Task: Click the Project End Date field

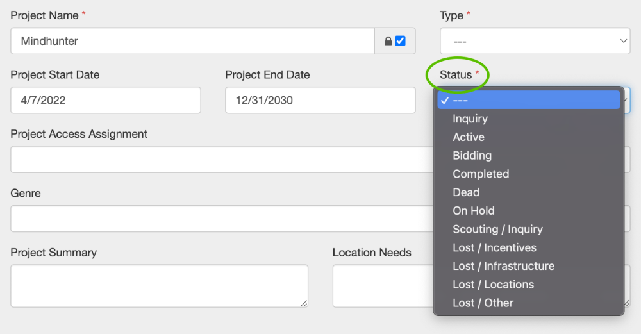Action: [x=320, y=100]
